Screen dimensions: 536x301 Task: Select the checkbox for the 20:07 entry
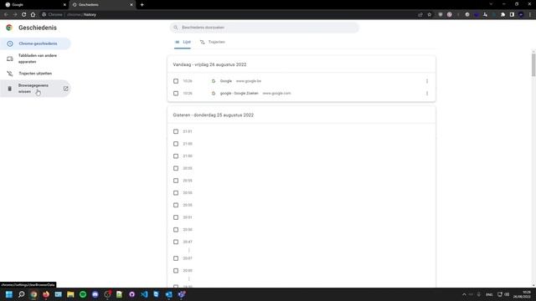[x=176, y=258]
